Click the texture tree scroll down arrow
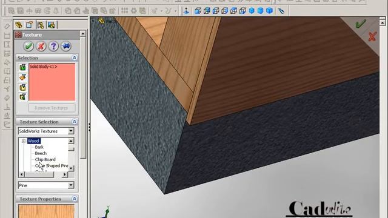 click(x=71, y=168)
